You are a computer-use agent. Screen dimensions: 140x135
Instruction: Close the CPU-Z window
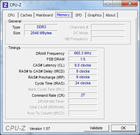(130, 4)
